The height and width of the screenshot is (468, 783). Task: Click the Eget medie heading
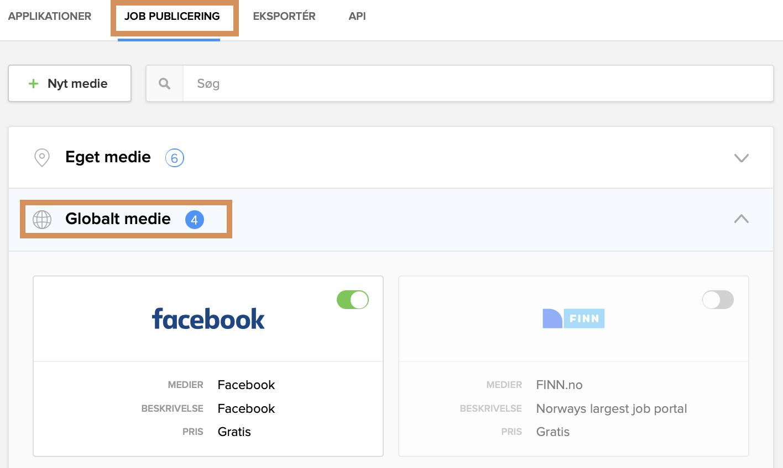pyautogui.click(x=108, y=157)
